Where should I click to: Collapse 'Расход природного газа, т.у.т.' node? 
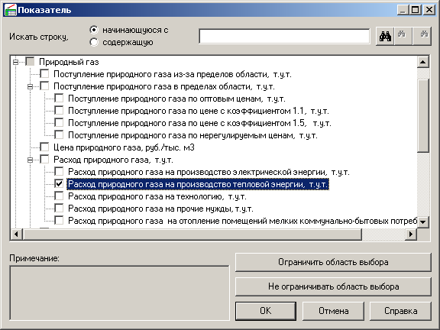[30, 160]
